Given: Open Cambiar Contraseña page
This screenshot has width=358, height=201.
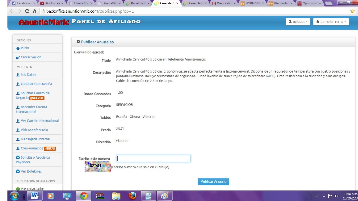Looking at the screenshot, I should click(x=36, y=84).
